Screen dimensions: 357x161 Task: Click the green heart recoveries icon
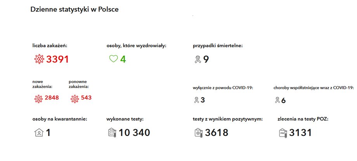click(113, 59)
